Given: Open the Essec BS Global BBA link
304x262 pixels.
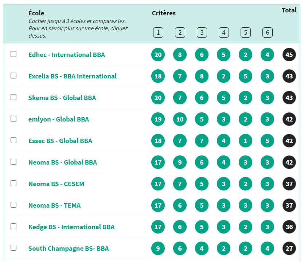Looking at the screenshot, I should [60, 141].
